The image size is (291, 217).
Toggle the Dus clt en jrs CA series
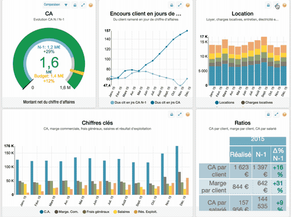(x=165, y=102)
